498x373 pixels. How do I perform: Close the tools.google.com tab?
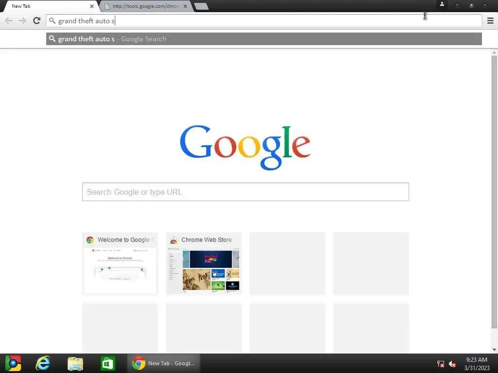point(185,6)
